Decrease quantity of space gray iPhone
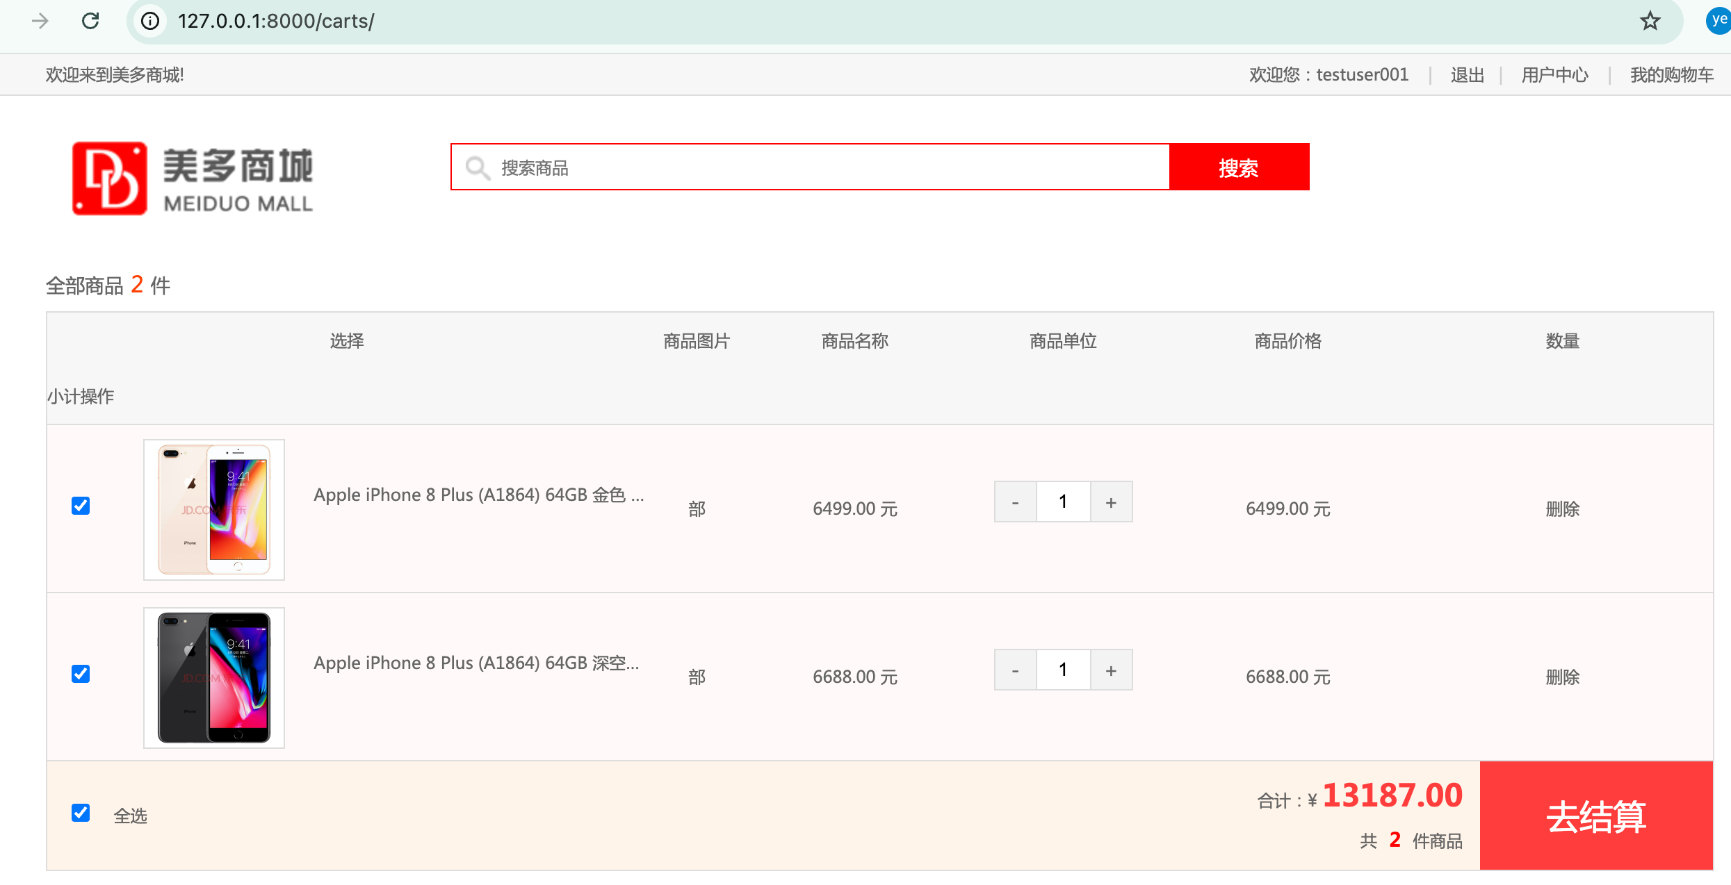Image resolution: width=1731 pixels, height=885 pixels. pos(1015,670)
